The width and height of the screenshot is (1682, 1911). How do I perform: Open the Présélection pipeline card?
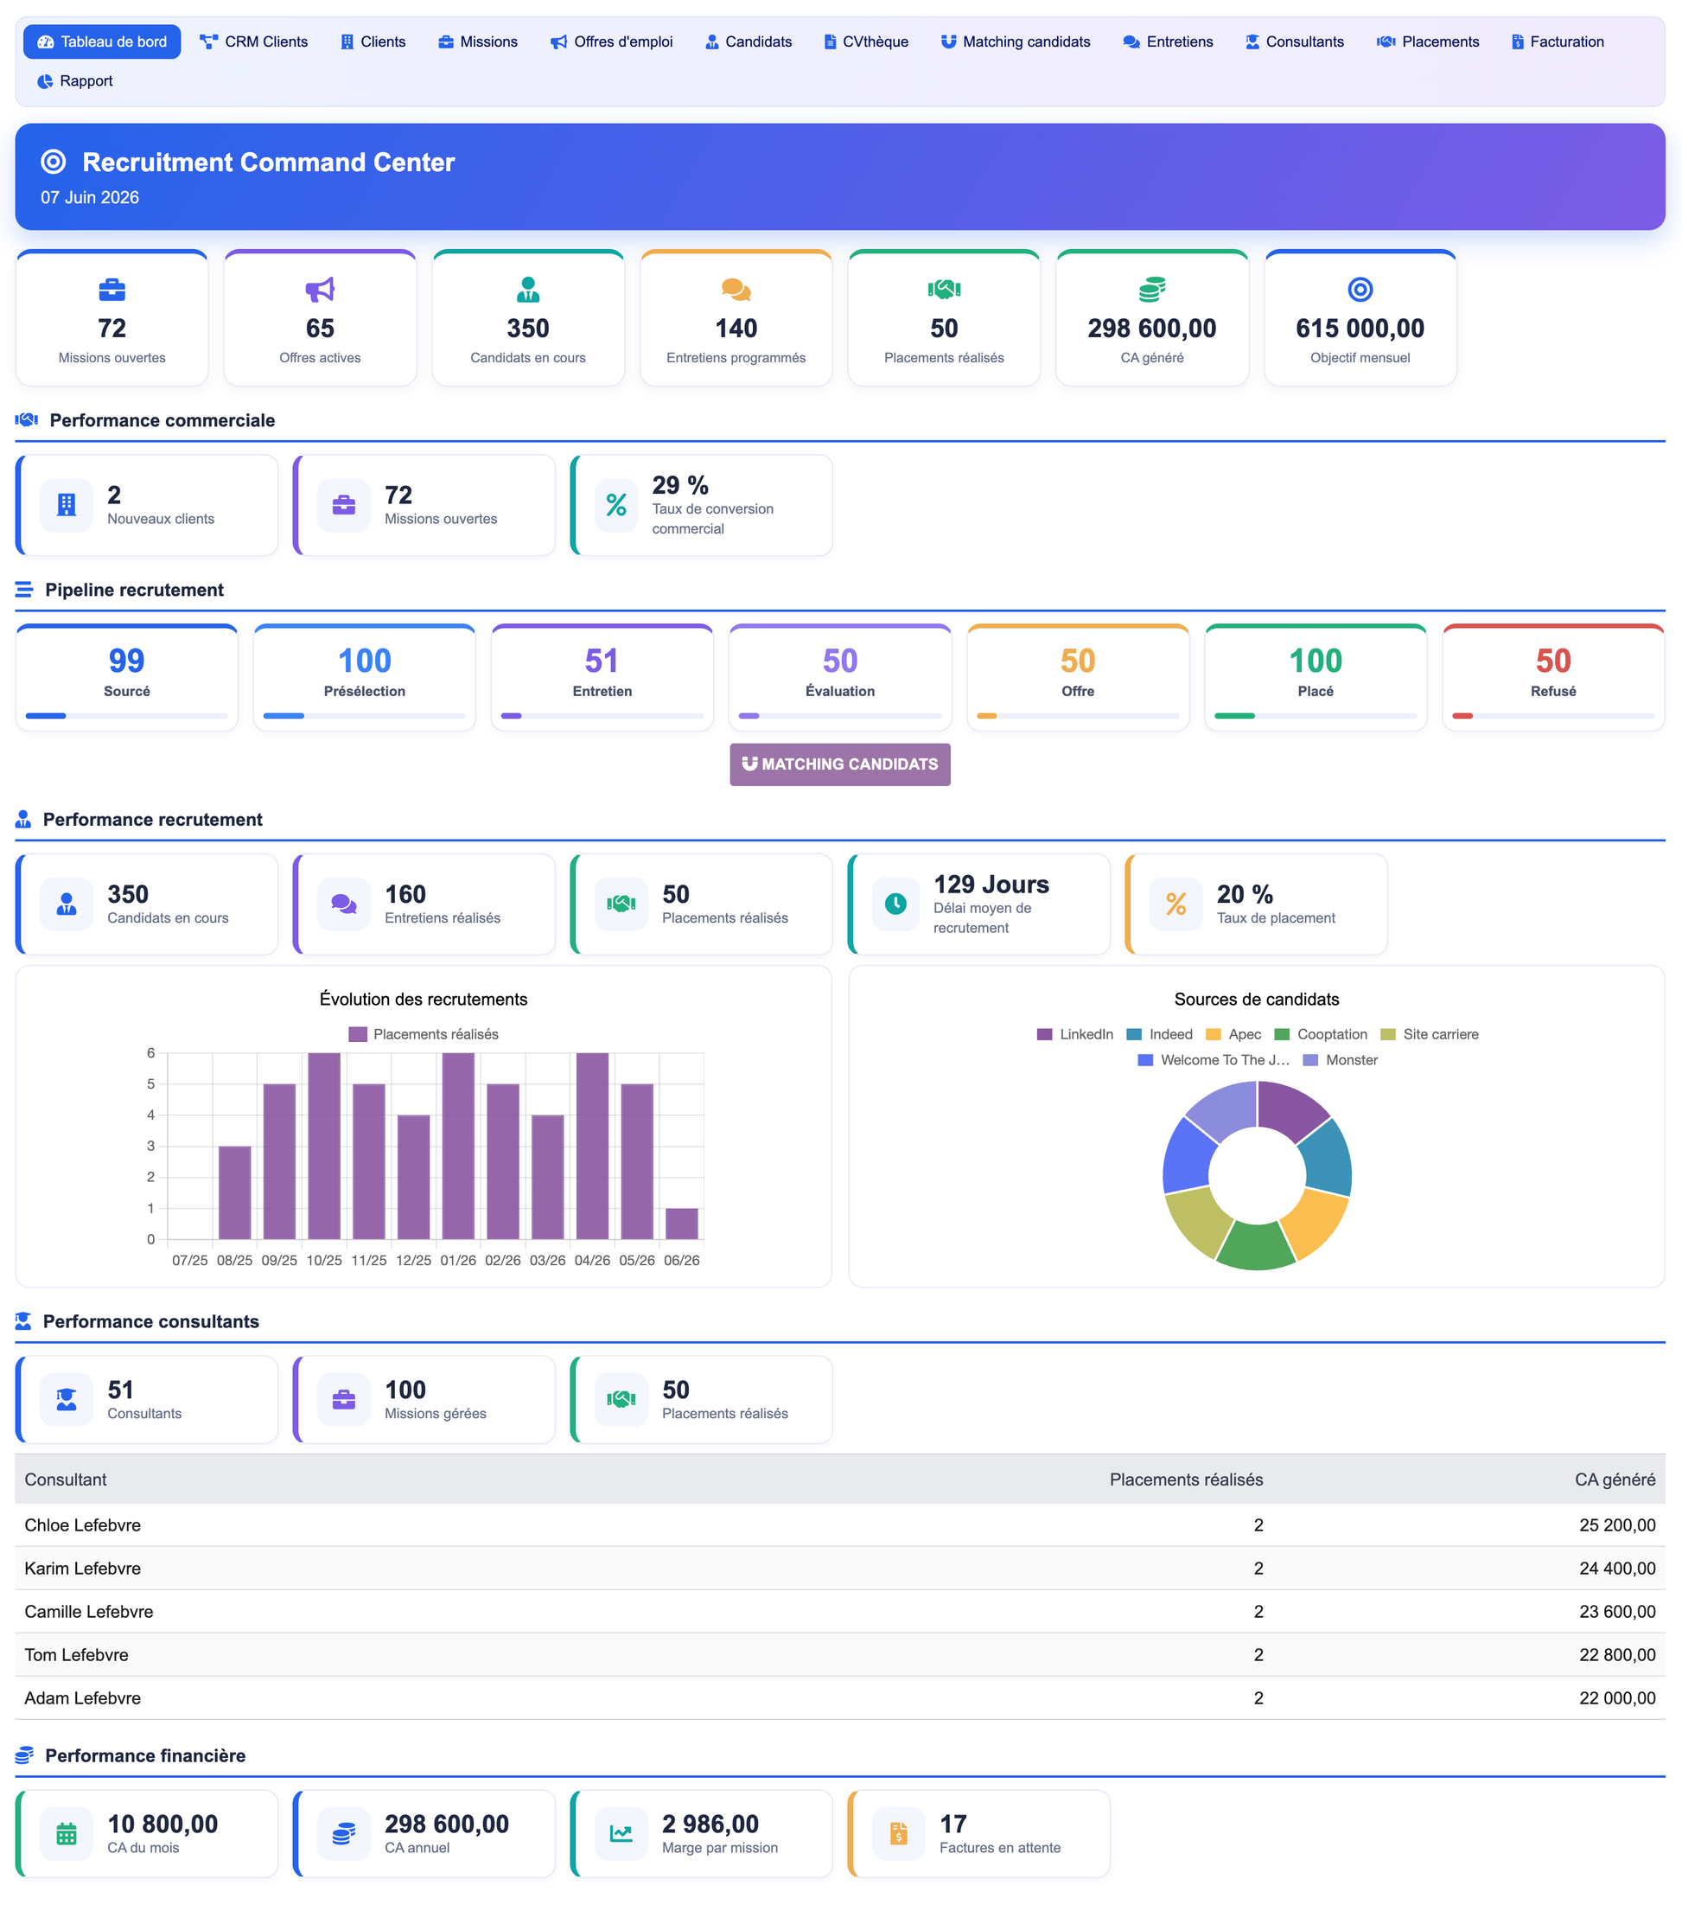[365, 678]
